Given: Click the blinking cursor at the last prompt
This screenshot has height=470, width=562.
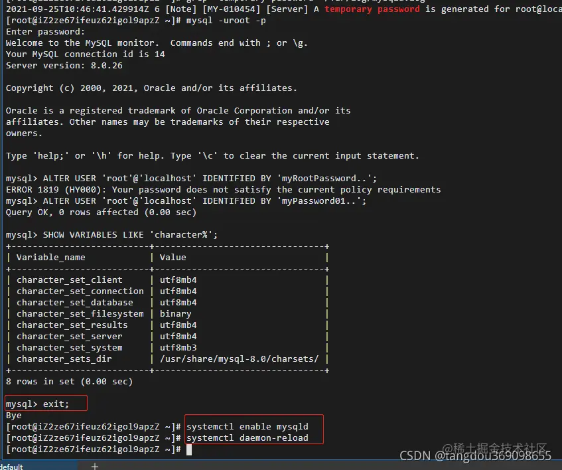Looking at the screenshot, I should point(189,449).
